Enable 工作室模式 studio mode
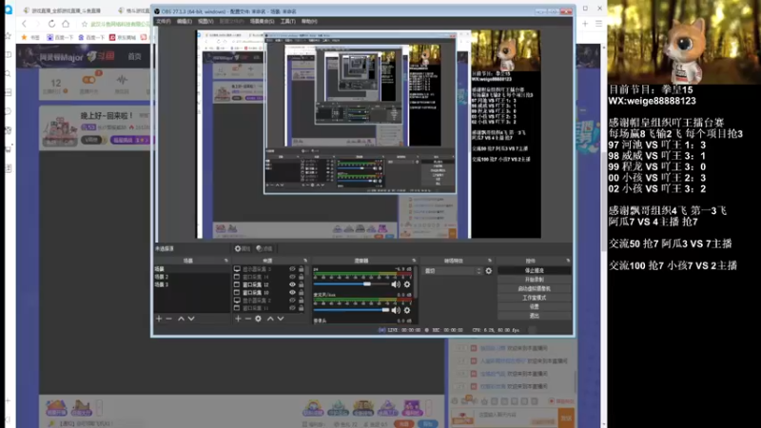 pos(535,298)
